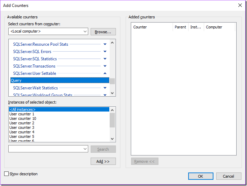Click the Computer column header
Viewport: 247px width, 186px height.
tap(219, 27)
